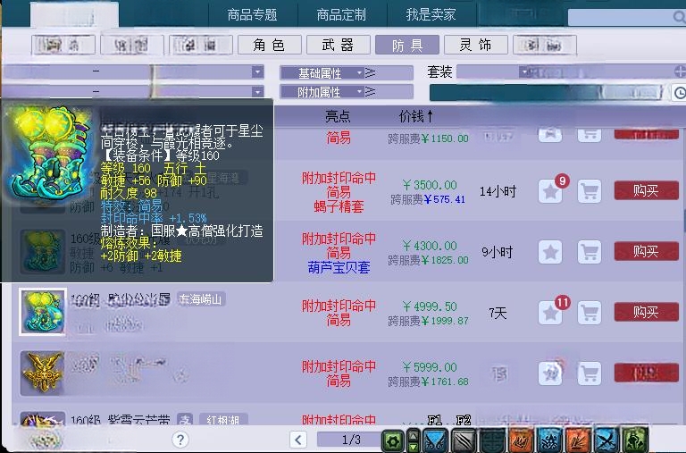Favorite the ￥4999.50 item with star
686x453 pixels.
click(550, 313)
